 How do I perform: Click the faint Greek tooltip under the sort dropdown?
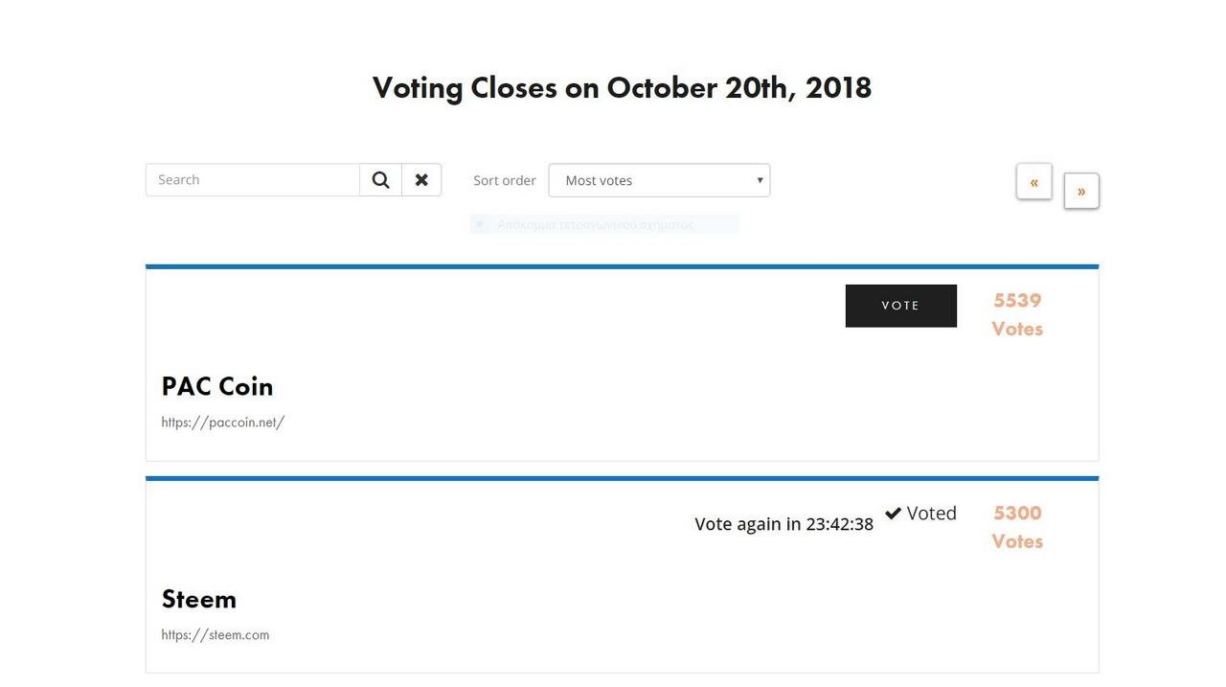(604, 224)
